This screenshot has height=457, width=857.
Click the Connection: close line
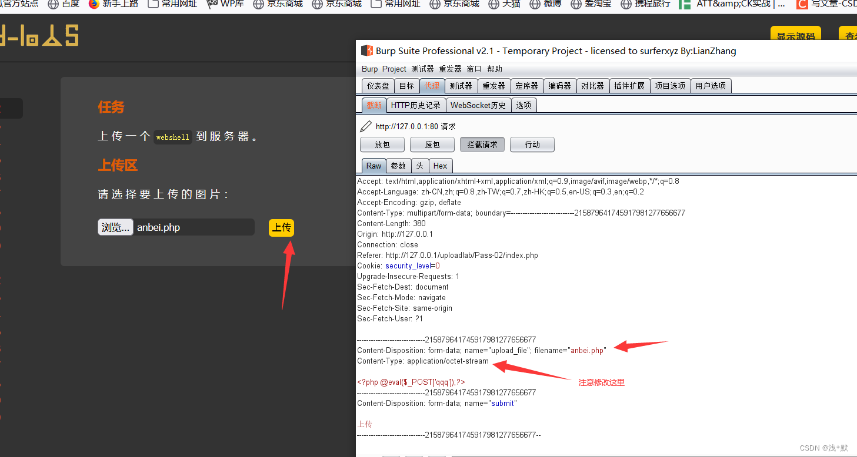(x=388, y=245)
